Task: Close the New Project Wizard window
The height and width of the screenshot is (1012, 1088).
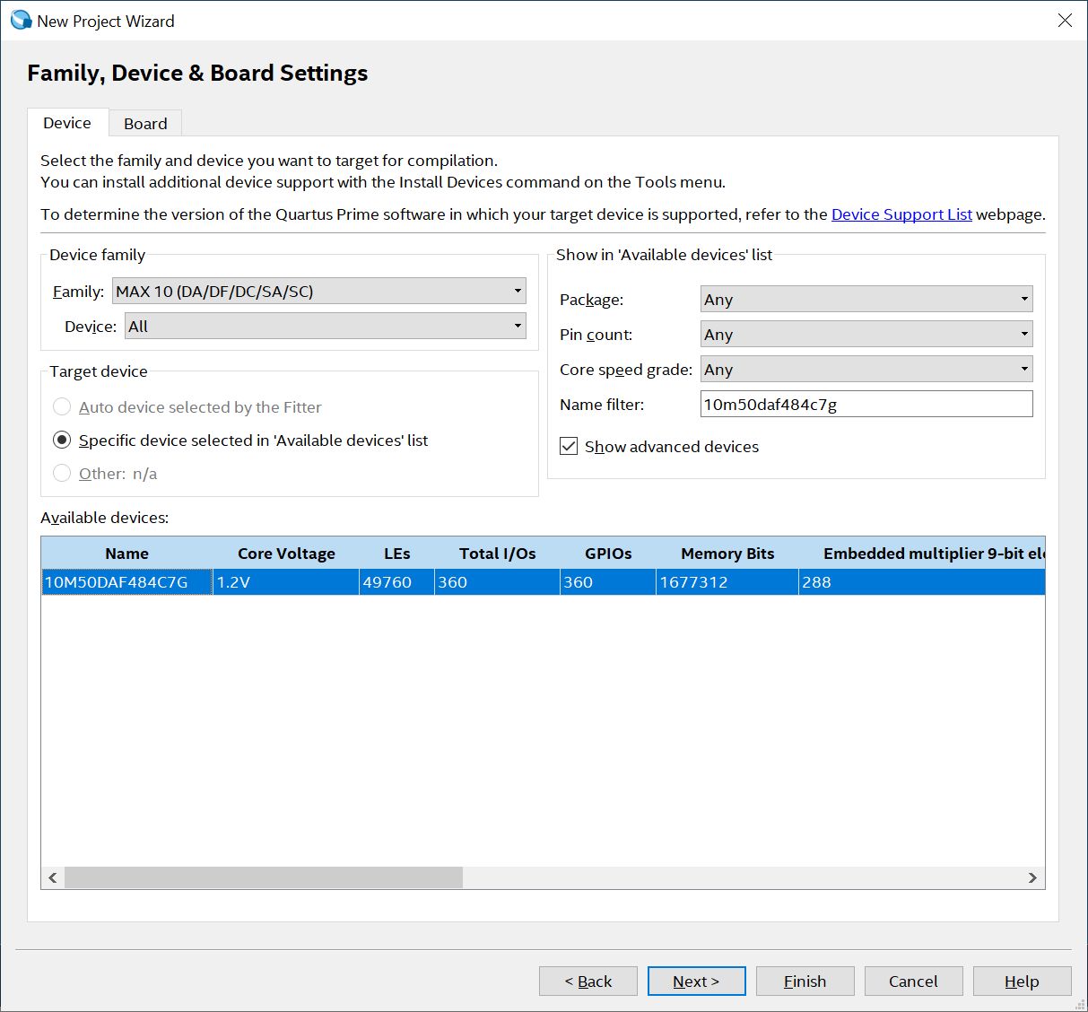Action: (1065, 21)
